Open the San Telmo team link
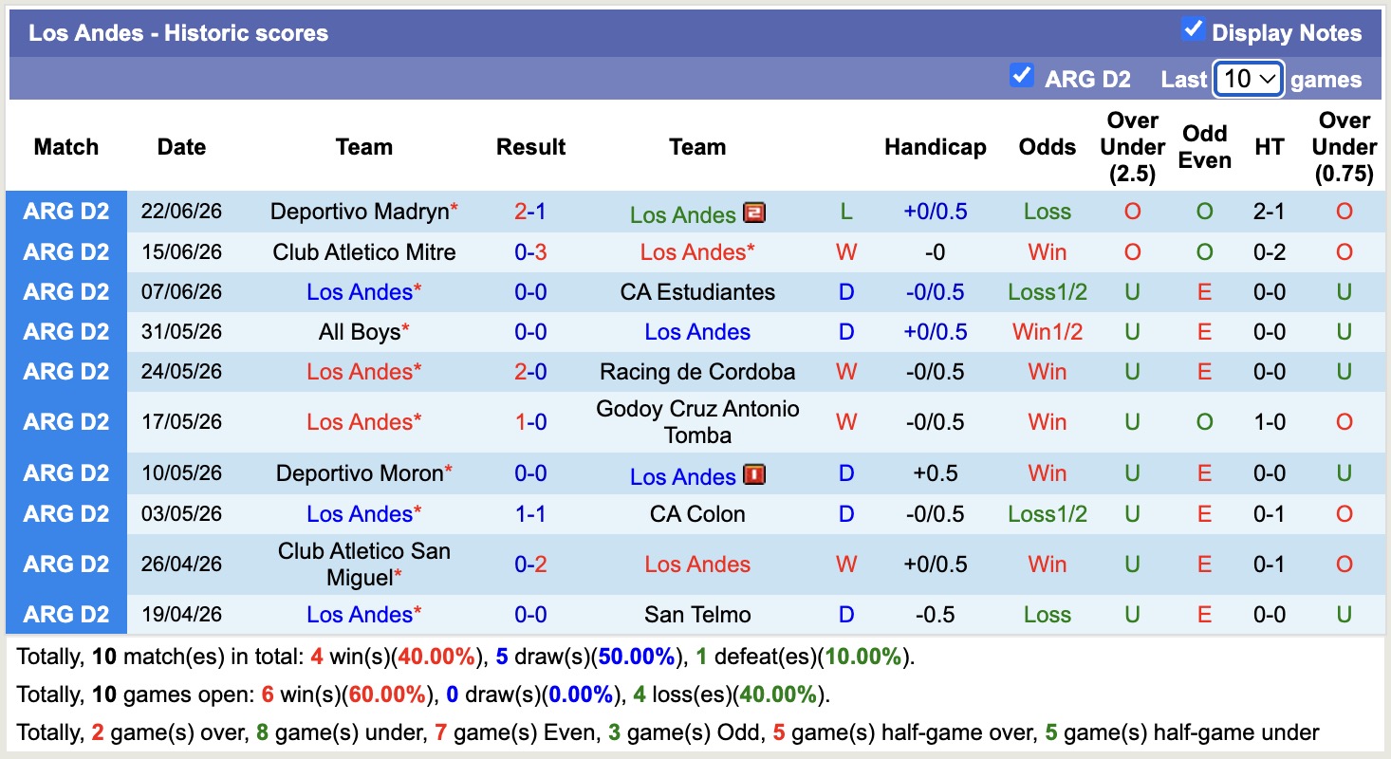 click(697, 615)
